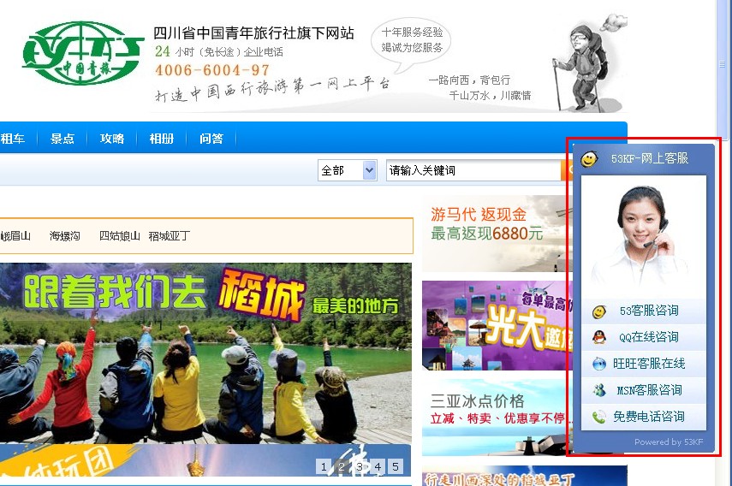This screenshot has width=732, height=486.
Task: Click the 53KF smiley icon in widget header
Action: (x=589, y=159)
